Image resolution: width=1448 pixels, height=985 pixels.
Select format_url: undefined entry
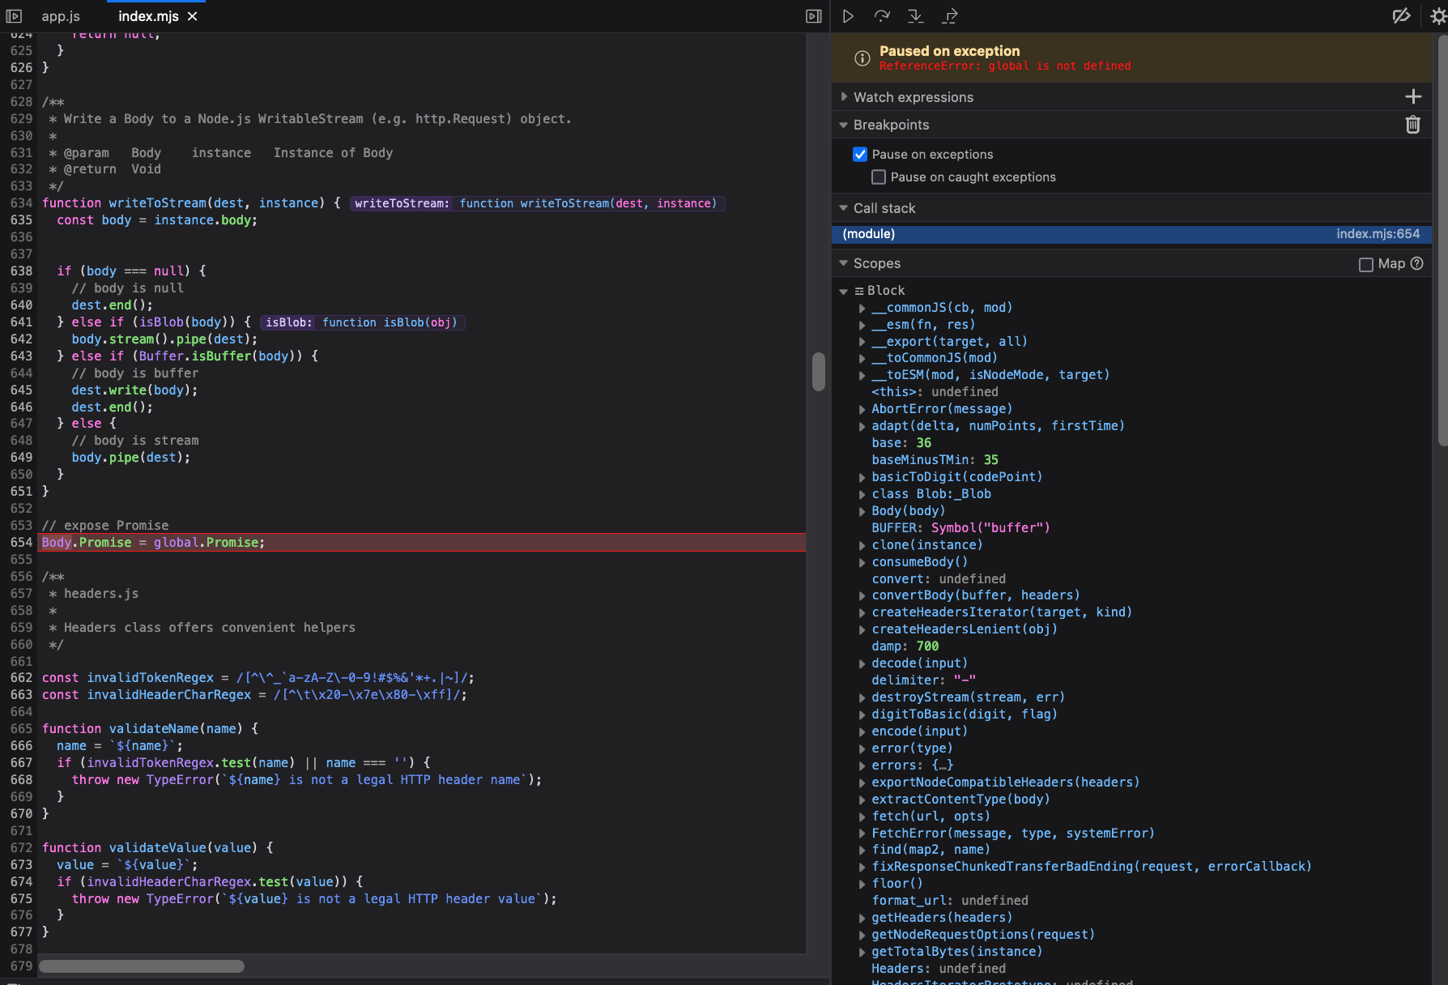pyautogui.click(x=950, y=901)
